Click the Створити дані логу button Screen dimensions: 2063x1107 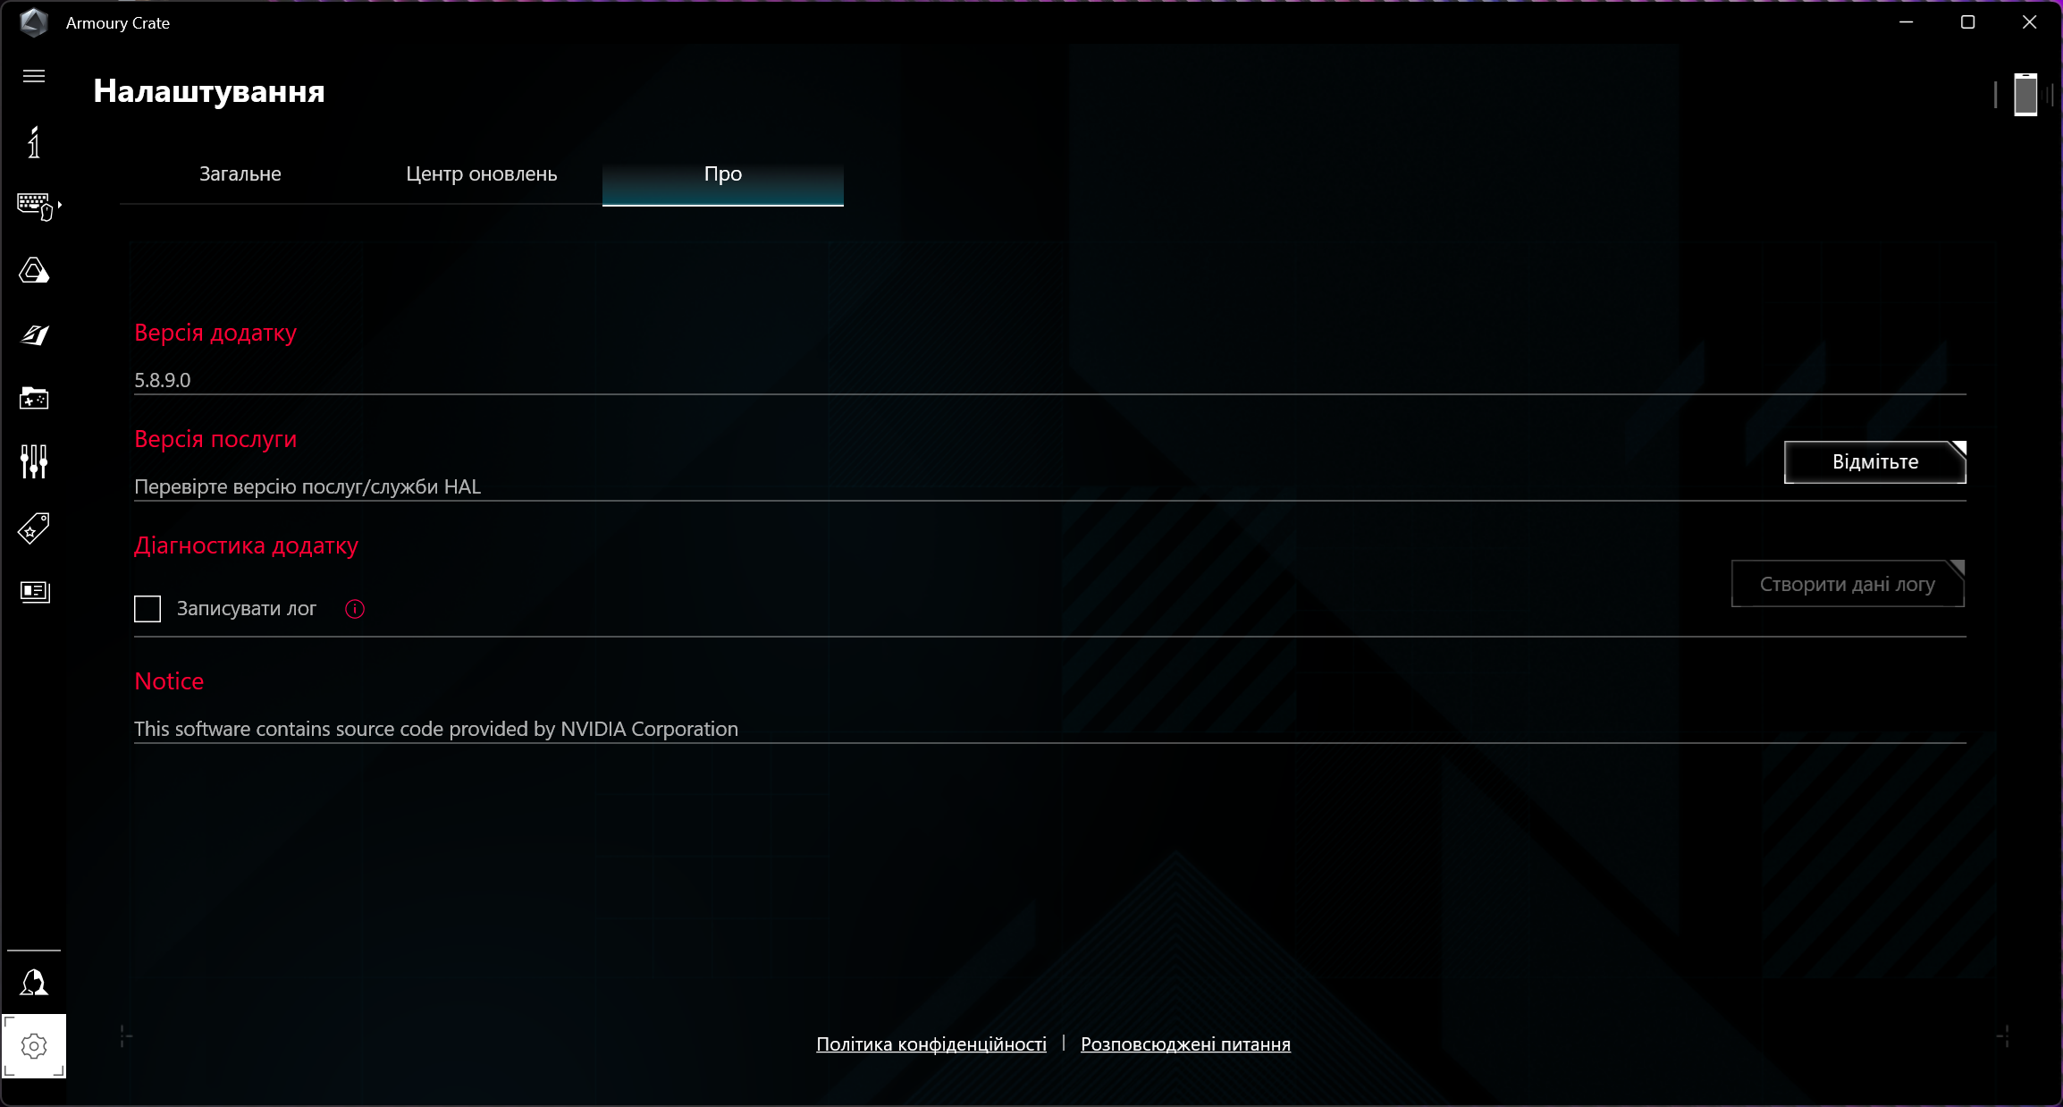[x=1848, y=584]
